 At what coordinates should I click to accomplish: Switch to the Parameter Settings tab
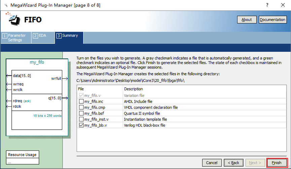(15, 38)
